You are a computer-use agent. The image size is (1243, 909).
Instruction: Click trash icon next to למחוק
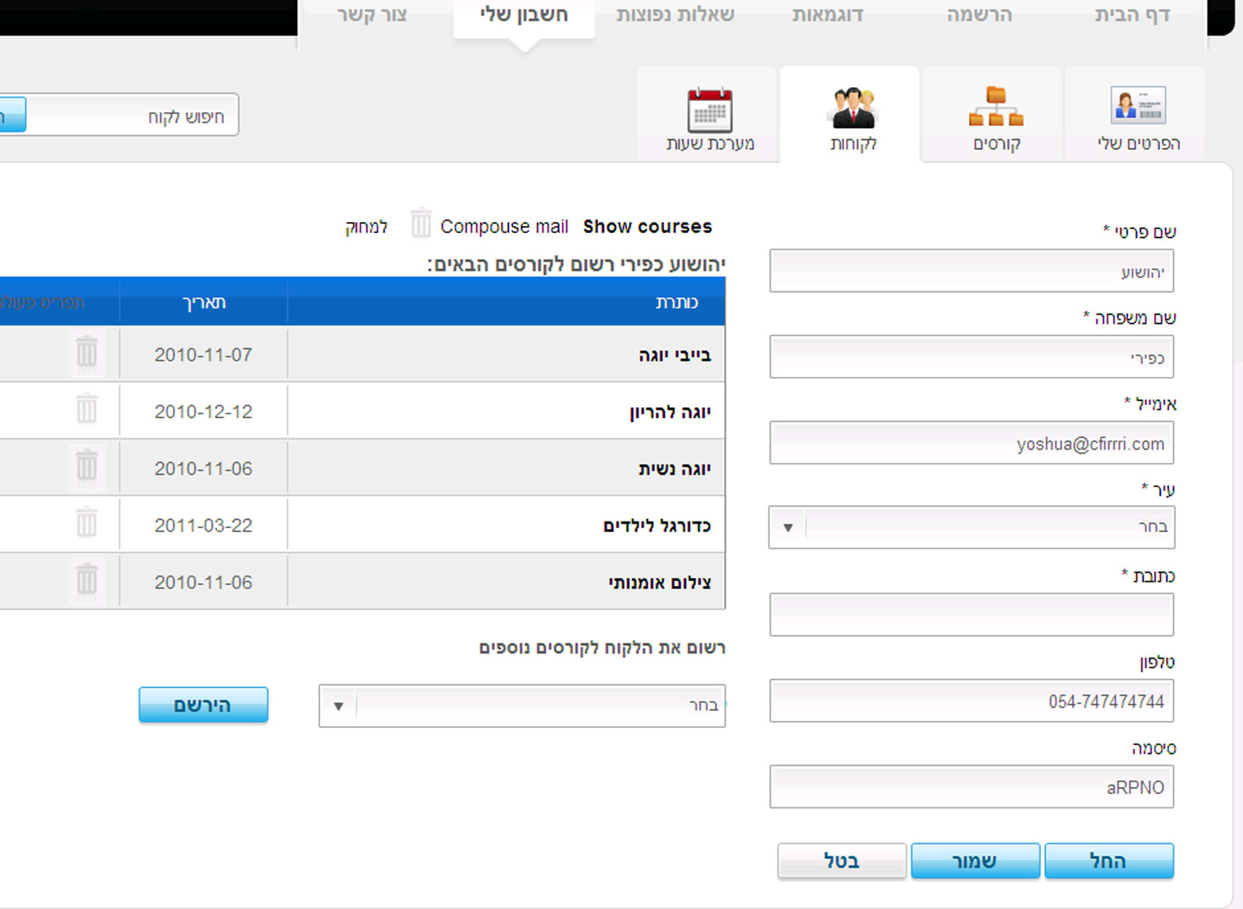(420, 224)
